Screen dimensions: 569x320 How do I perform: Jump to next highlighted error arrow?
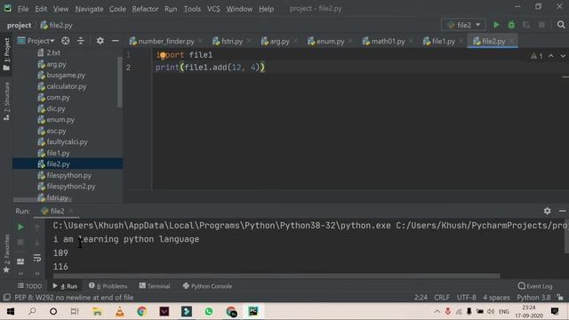pyautogui.click(x=563, y=56)
